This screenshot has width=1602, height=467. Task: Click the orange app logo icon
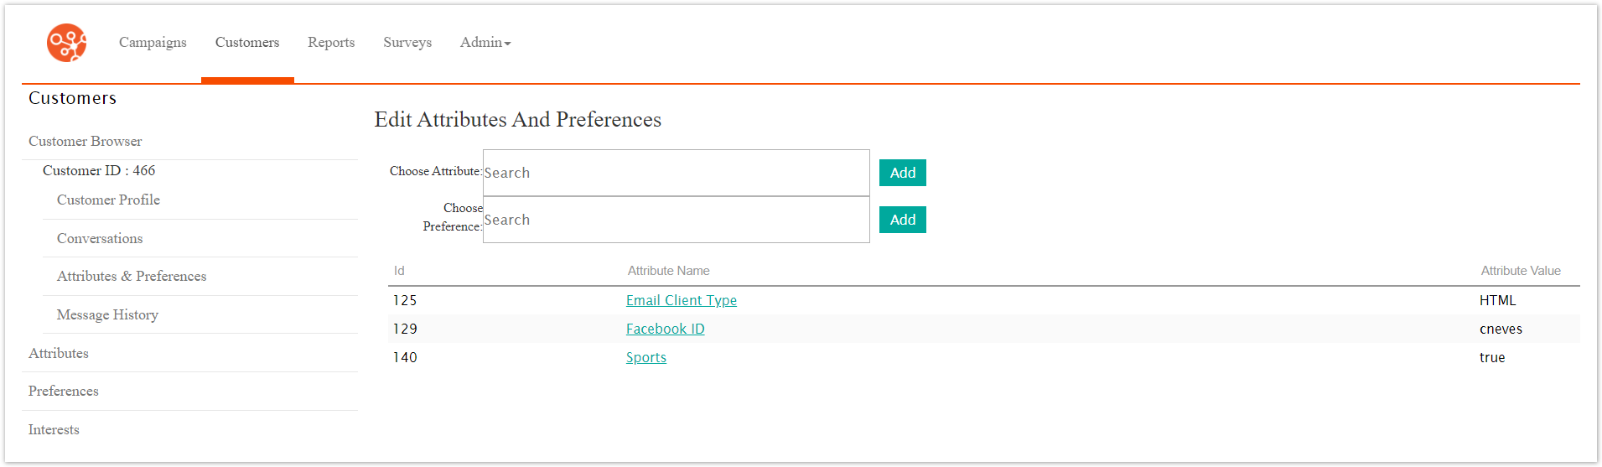(66, 43)
